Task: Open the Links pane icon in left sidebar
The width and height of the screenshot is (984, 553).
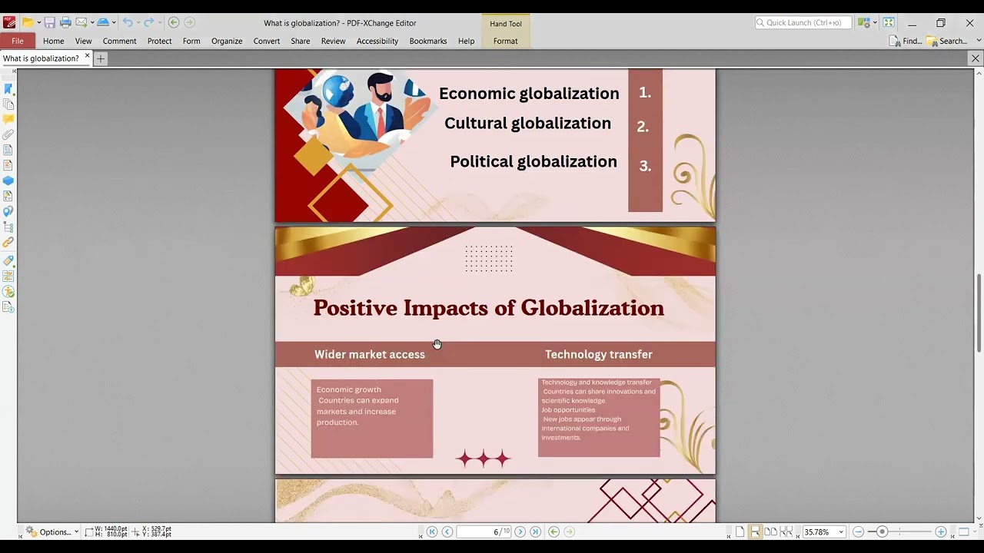Action: click(8, 243)
